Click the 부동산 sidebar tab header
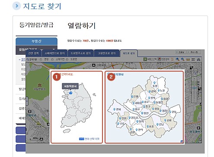The height and width of the screenshot is (157, 214). pyautogui.click(x=36, y=41)
